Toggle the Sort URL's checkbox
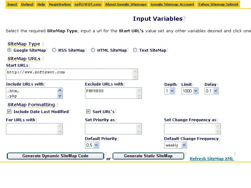Image resolution: width=251 pixels, height=188 pixels. 88,112
